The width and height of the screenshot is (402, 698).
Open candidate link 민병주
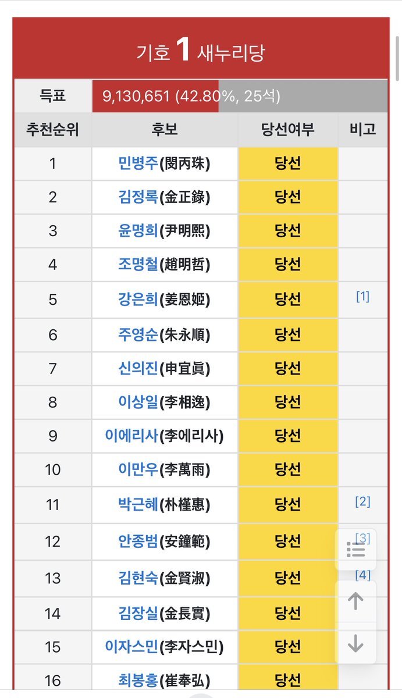138,163
